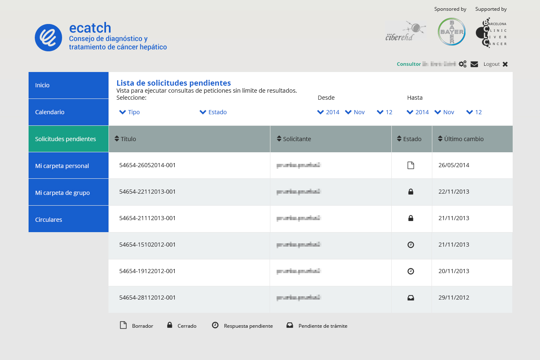Open the Hasta month Nov dropdown
The image size is (540, 360).
444,112
